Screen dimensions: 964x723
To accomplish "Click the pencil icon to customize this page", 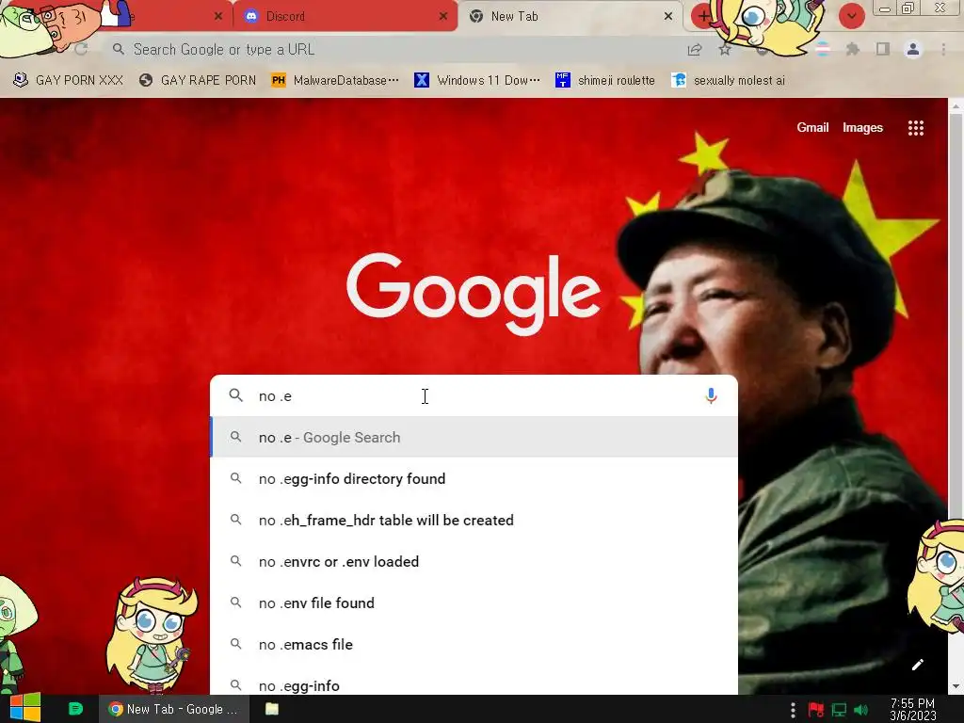I will pos(917,665).
